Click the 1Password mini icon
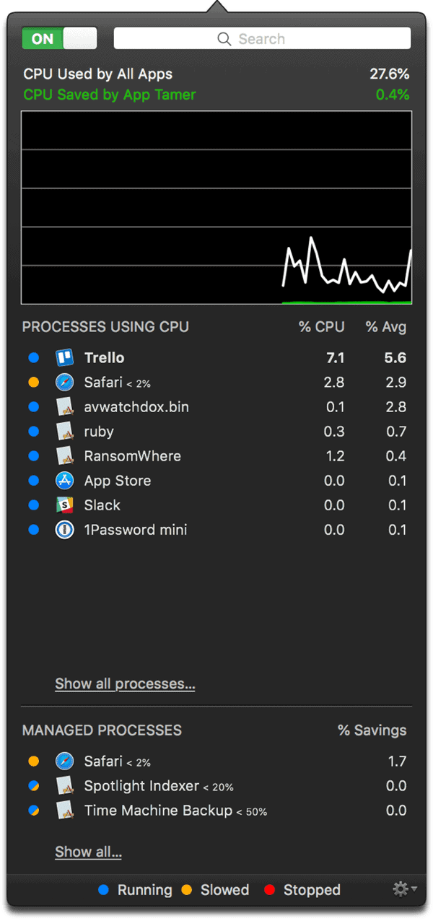 pos(65,530)
